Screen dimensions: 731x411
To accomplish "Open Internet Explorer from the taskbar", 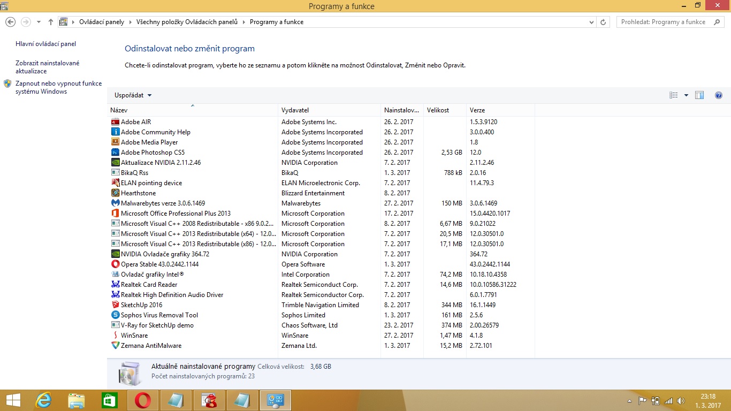I will pos(43,400).
